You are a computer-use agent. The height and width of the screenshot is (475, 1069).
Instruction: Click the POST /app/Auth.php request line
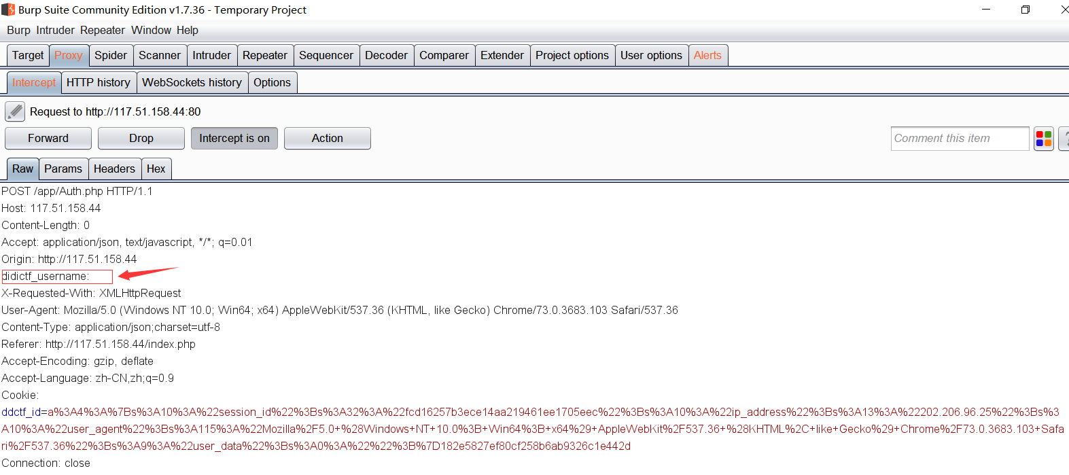click(x=77, y=192)
